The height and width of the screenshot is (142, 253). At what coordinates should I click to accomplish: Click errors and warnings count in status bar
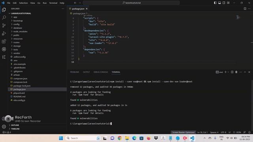coord(7,132)
